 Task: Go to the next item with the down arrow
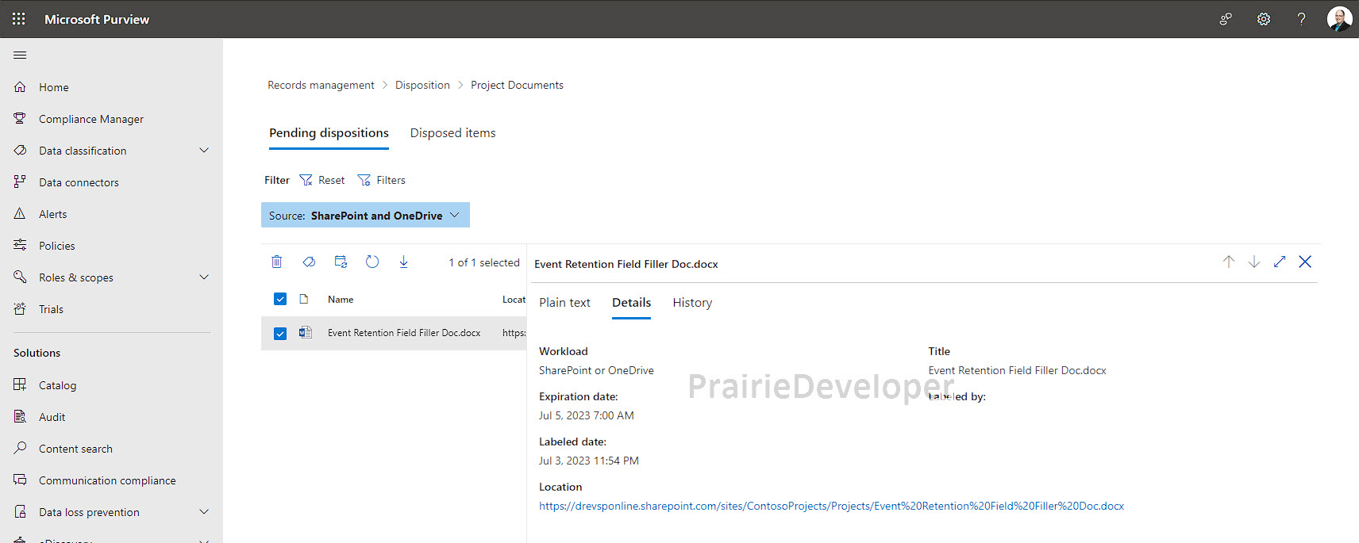coord(1254,262)
